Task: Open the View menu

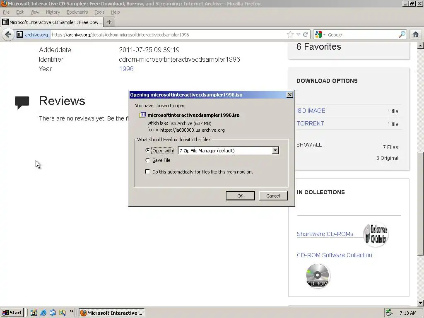Action: [35, 12]
